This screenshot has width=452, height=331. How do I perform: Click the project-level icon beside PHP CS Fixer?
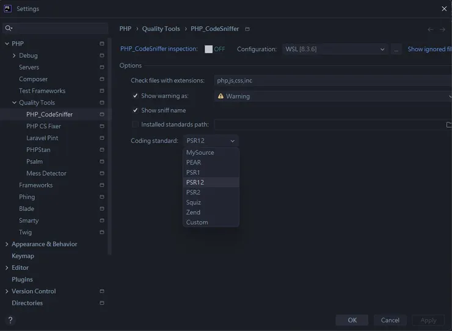point(102,126)
